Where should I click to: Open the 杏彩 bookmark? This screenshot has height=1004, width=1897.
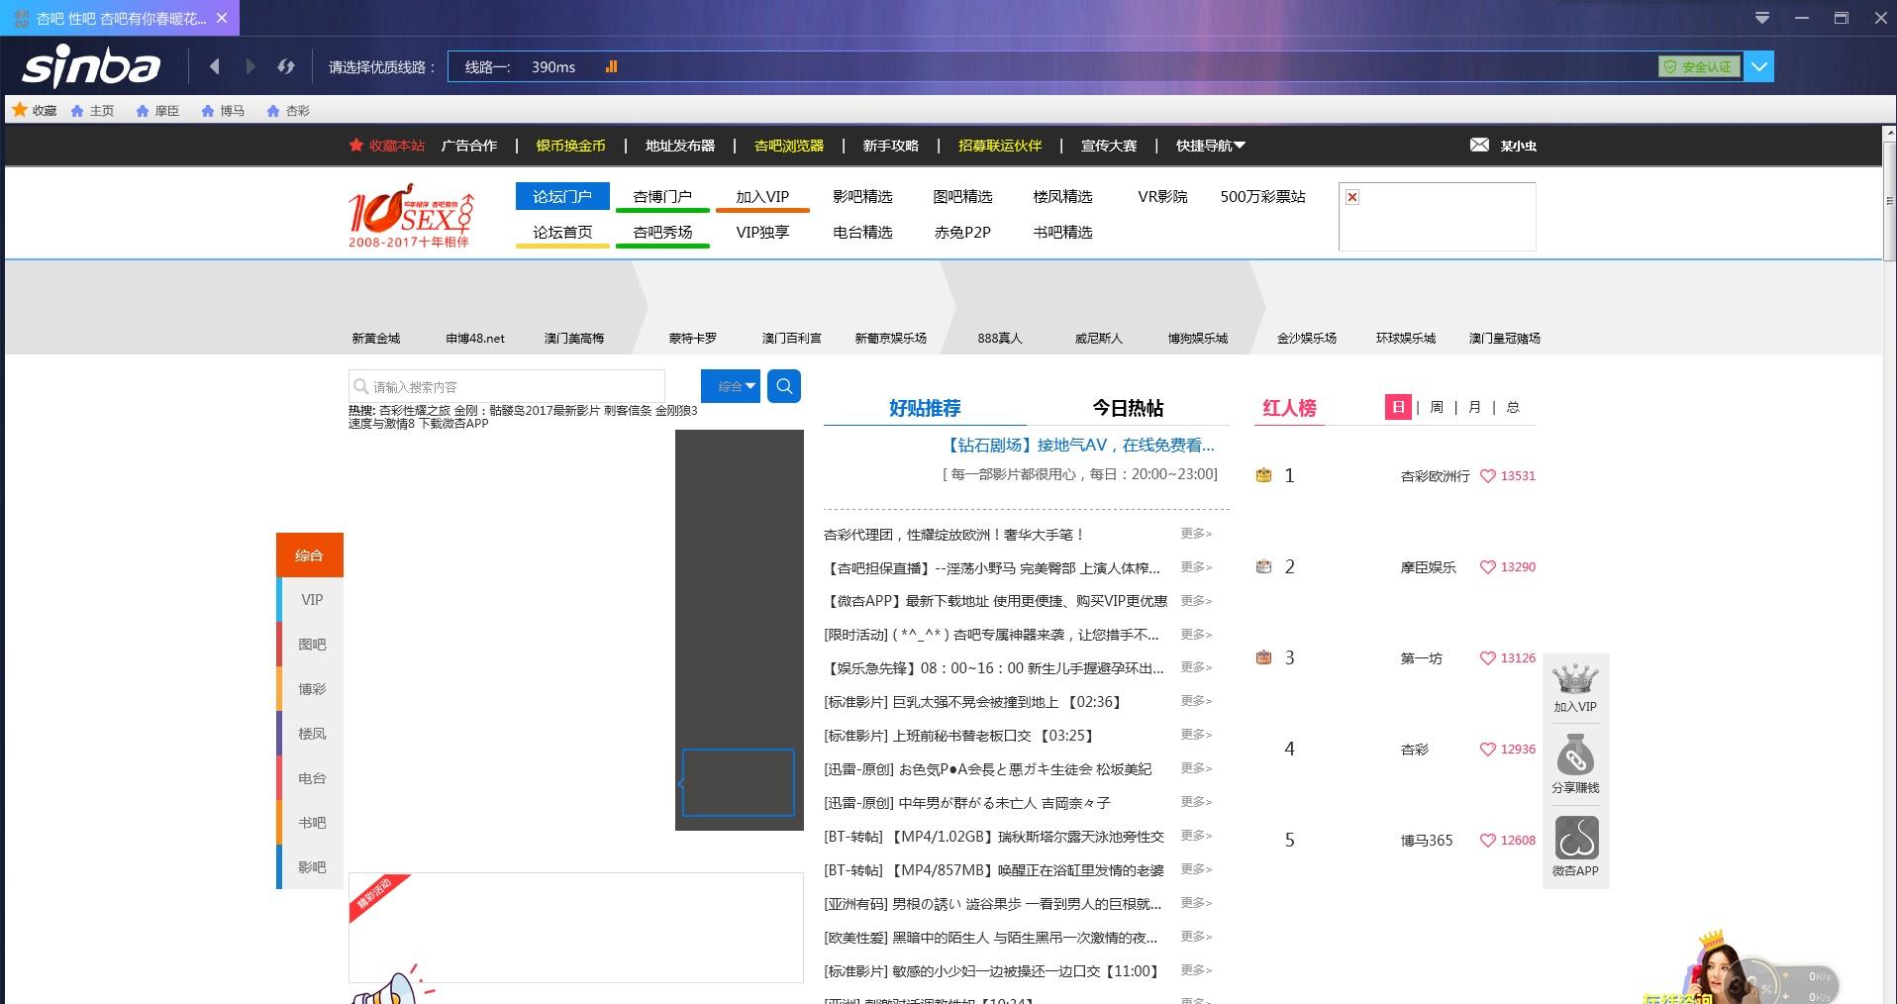click(288, 111)
